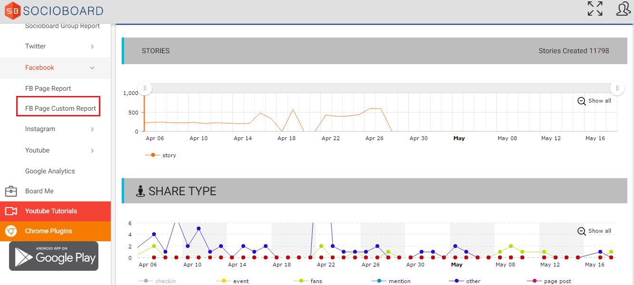Image resolution: width=634 pixels, height=285 pixels.
Task: Click the bold May label in Stories chart
Action: point(459,138)
